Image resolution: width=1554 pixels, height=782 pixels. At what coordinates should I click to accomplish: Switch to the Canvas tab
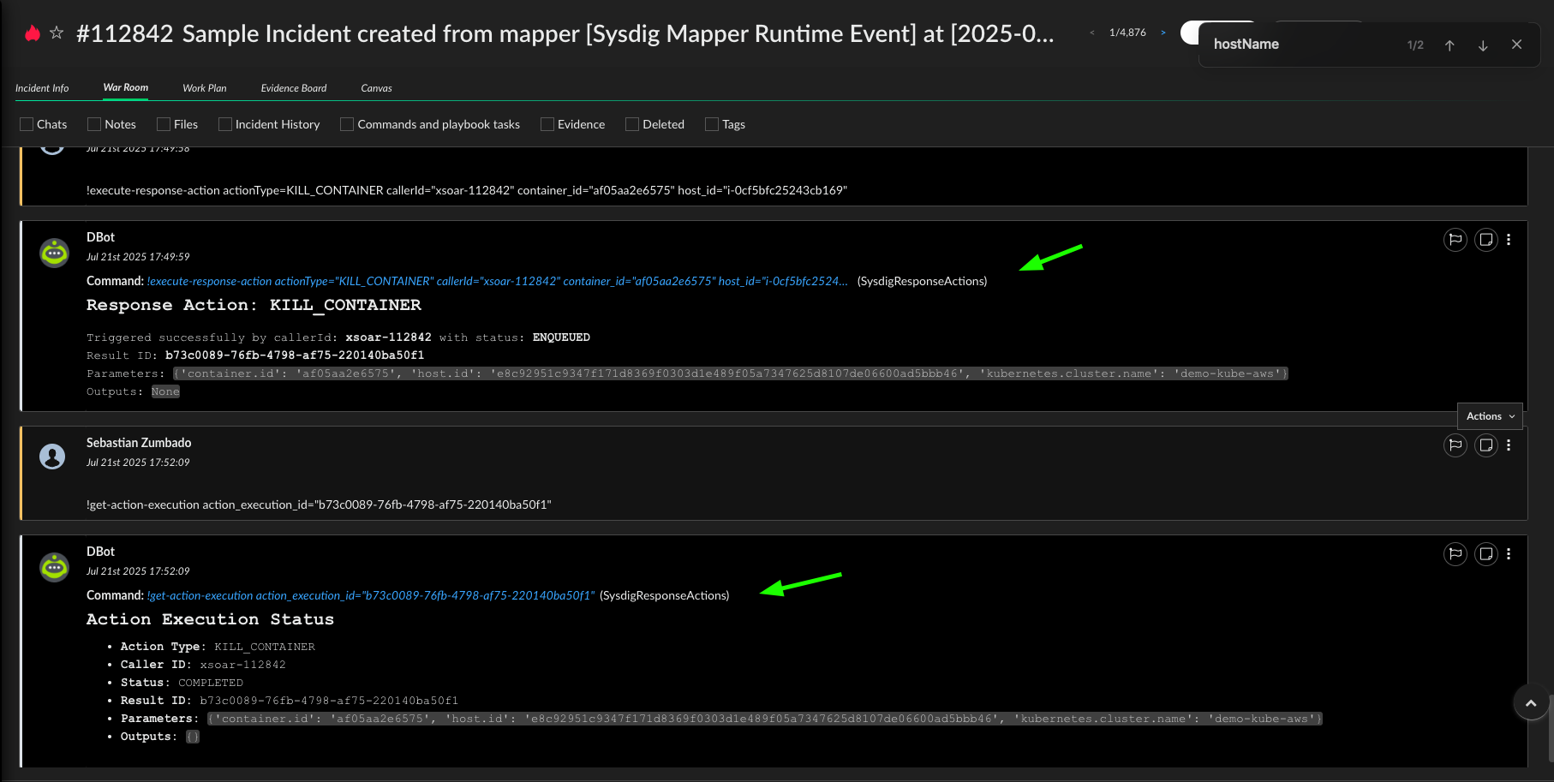click(x=376, y=88)
